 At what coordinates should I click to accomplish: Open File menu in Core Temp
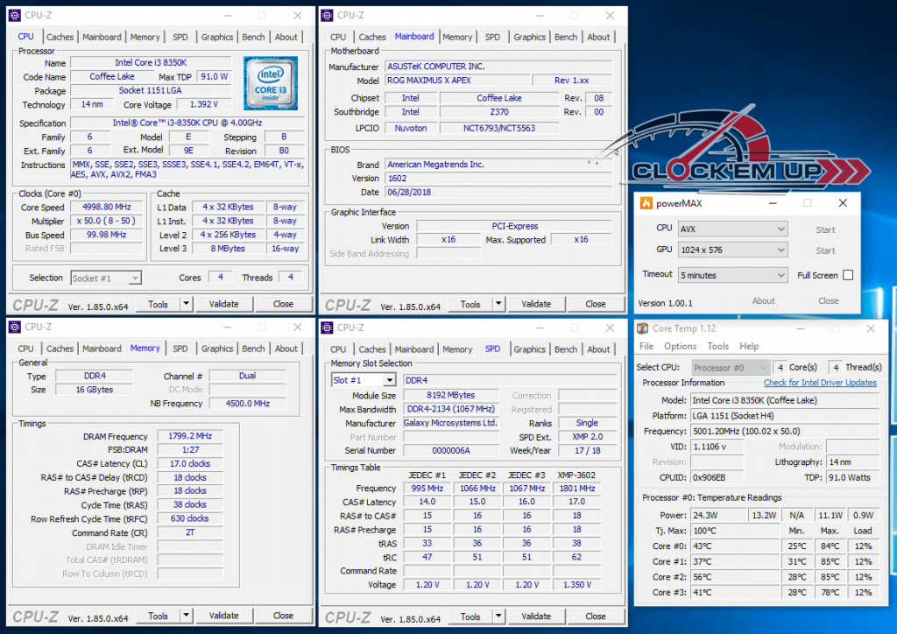[x=646, y=347]
